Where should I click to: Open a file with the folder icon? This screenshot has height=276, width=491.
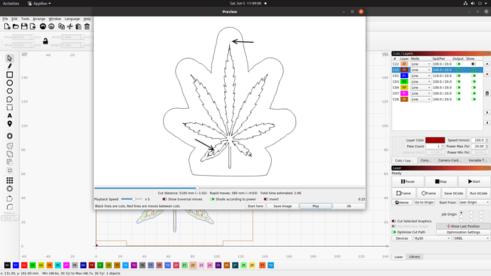tap(16, 26)
